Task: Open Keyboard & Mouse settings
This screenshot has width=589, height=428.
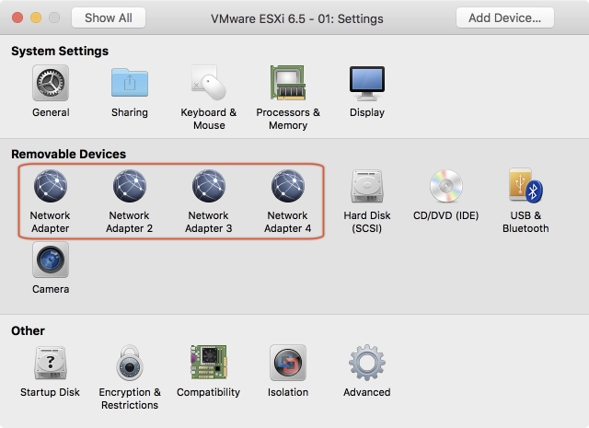Action: (x=209, y=86)
